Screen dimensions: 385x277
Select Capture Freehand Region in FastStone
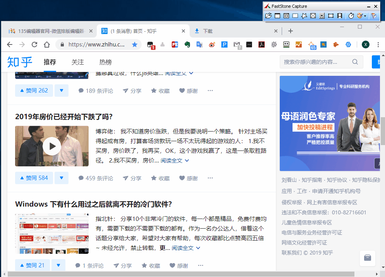pyautogui.click(x=304, y=16)
